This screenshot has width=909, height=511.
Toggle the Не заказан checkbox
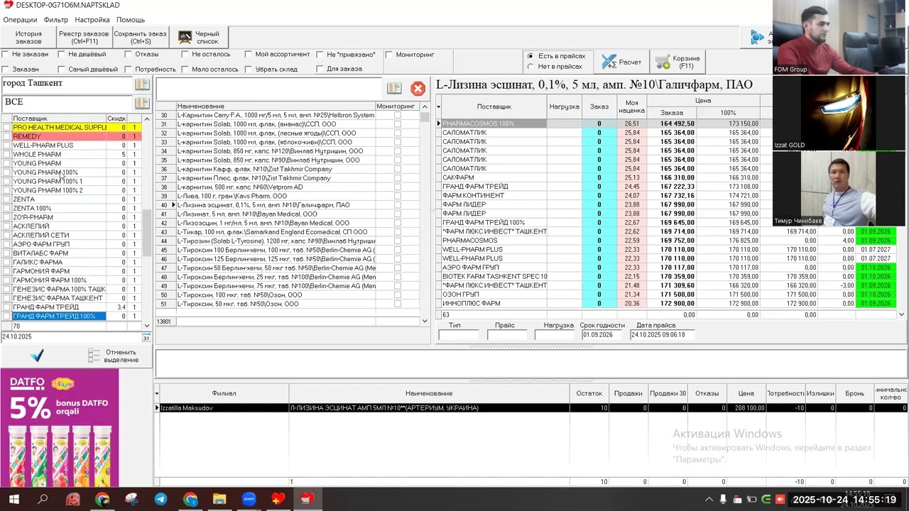[6, 54]
